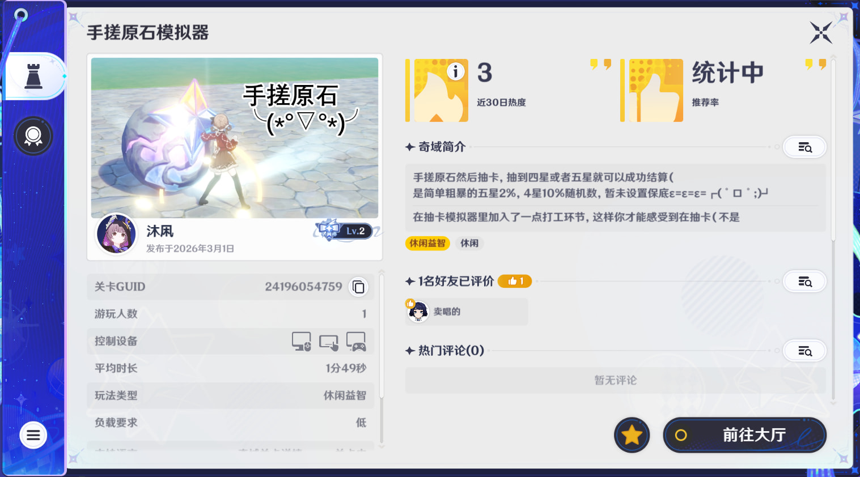This screenshot has height=477, width=860.
Task: Expand the 奇域简介 details view
Action: coord(804,147)
